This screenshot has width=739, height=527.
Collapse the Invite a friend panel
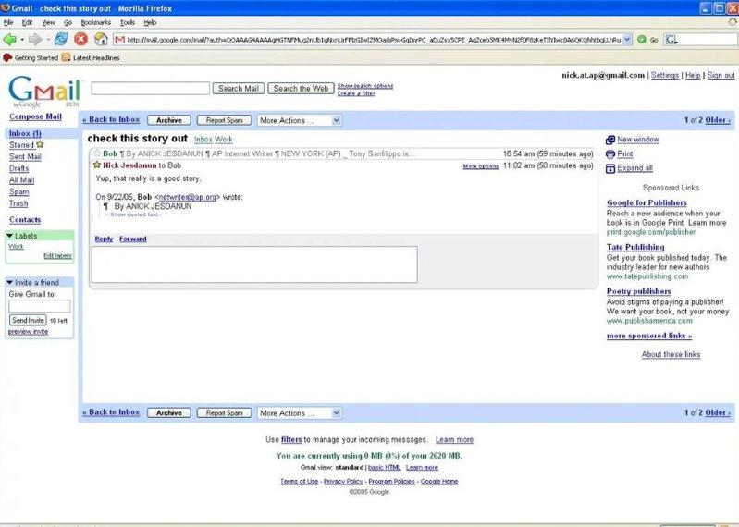pyautogui.click(x=10, y=282)
